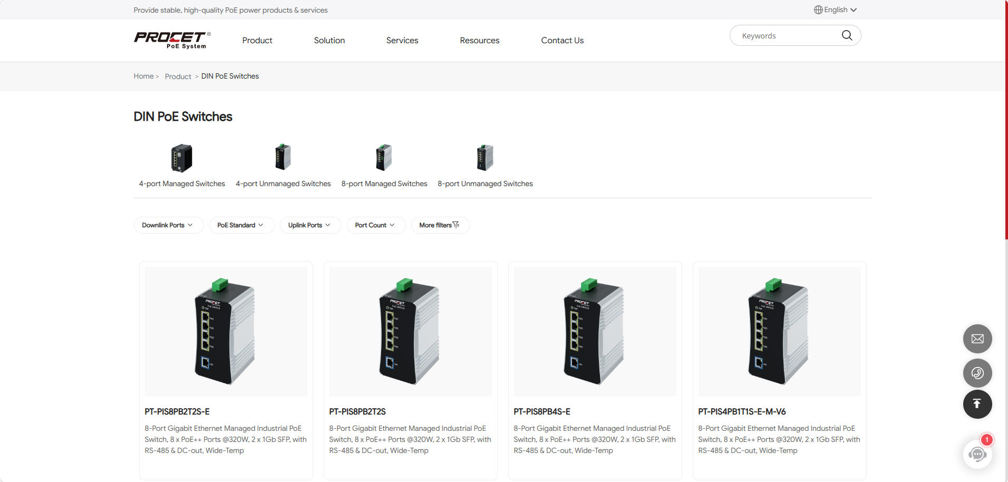Viewport: 1008px width, 482px height.
Task: Click the PT-PIS8PB4S-E product title
Action: (x=542, y=411)
